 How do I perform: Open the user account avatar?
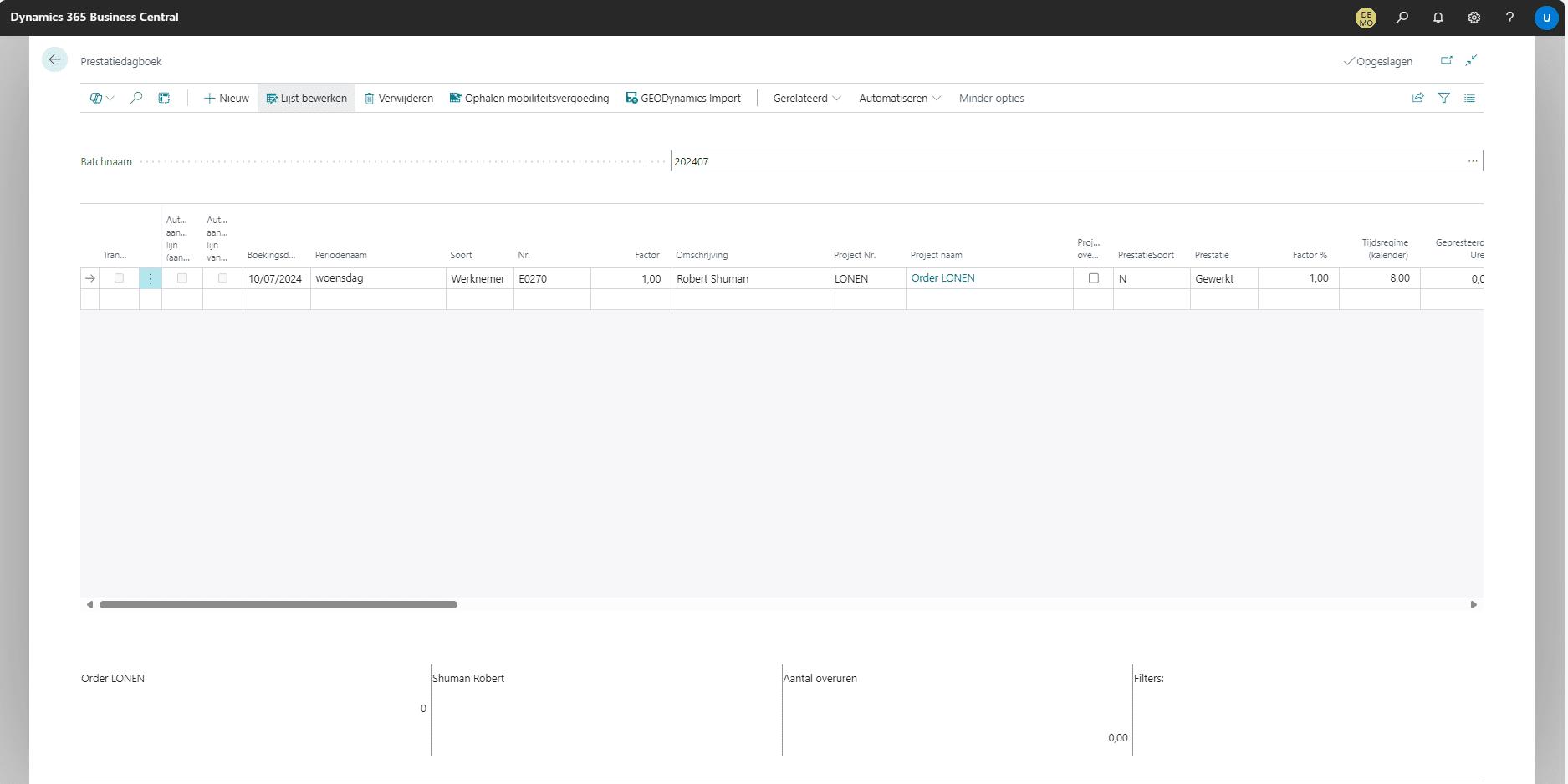1546,18
